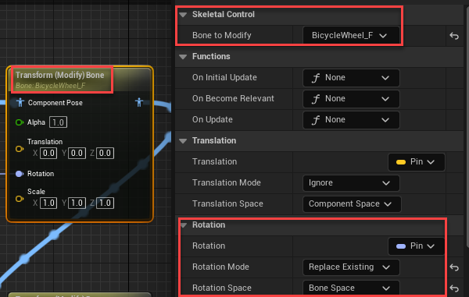Open the Translation Space dropdown
This screenshot has height=297, width=469.
[x=352, y=204]
